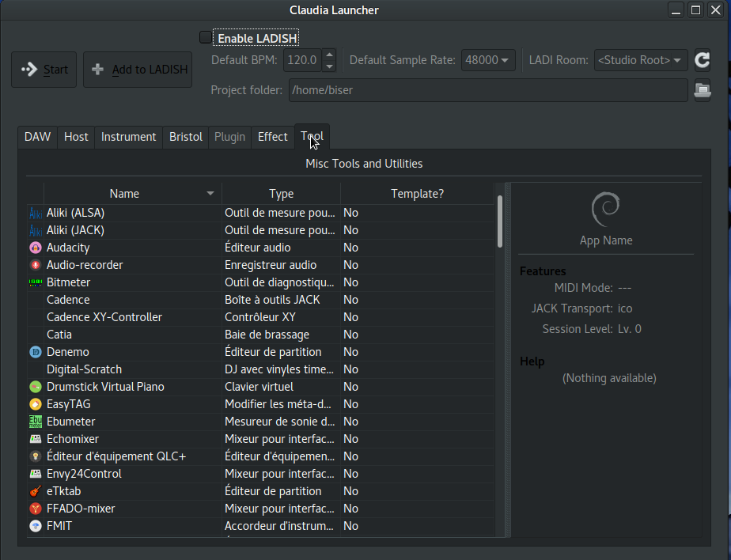Open the LADI Room Studio Root dropdown

tap(641, 60)
